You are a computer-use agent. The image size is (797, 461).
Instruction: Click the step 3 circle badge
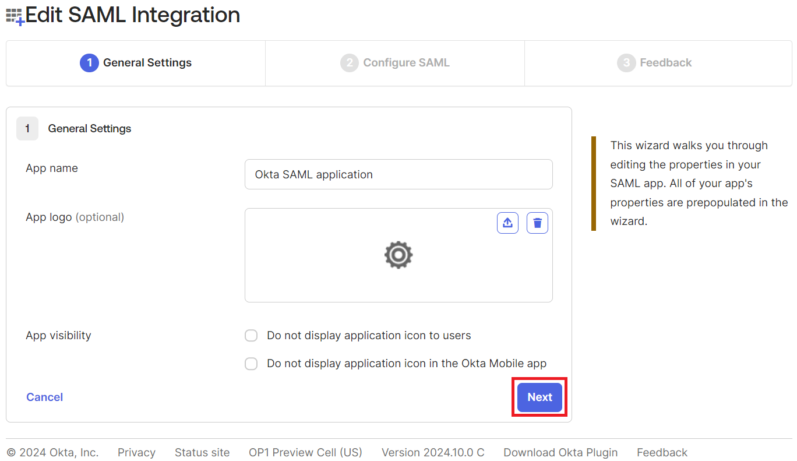coord(626,63)
